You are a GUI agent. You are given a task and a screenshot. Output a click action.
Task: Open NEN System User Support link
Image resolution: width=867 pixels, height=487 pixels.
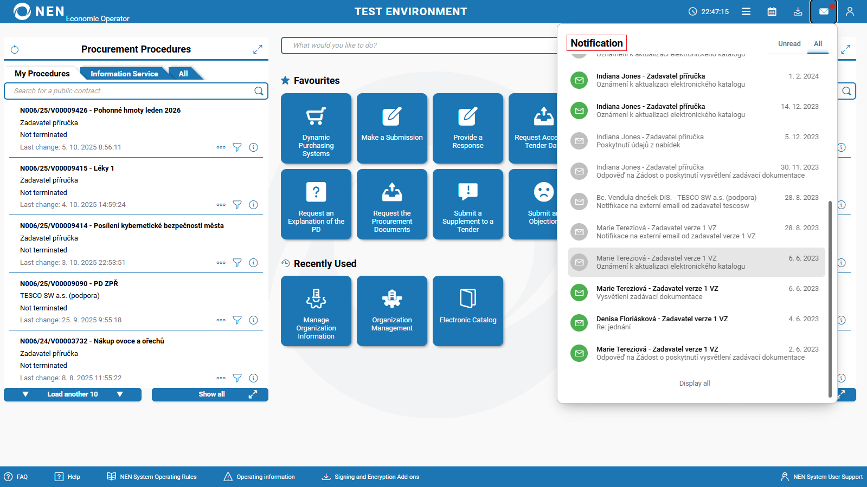tap(821, 477)
